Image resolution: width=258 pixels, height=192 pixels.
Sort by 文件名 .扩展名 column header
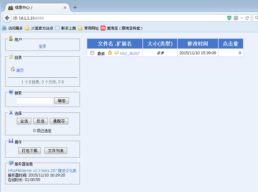(x=115, y=44)
